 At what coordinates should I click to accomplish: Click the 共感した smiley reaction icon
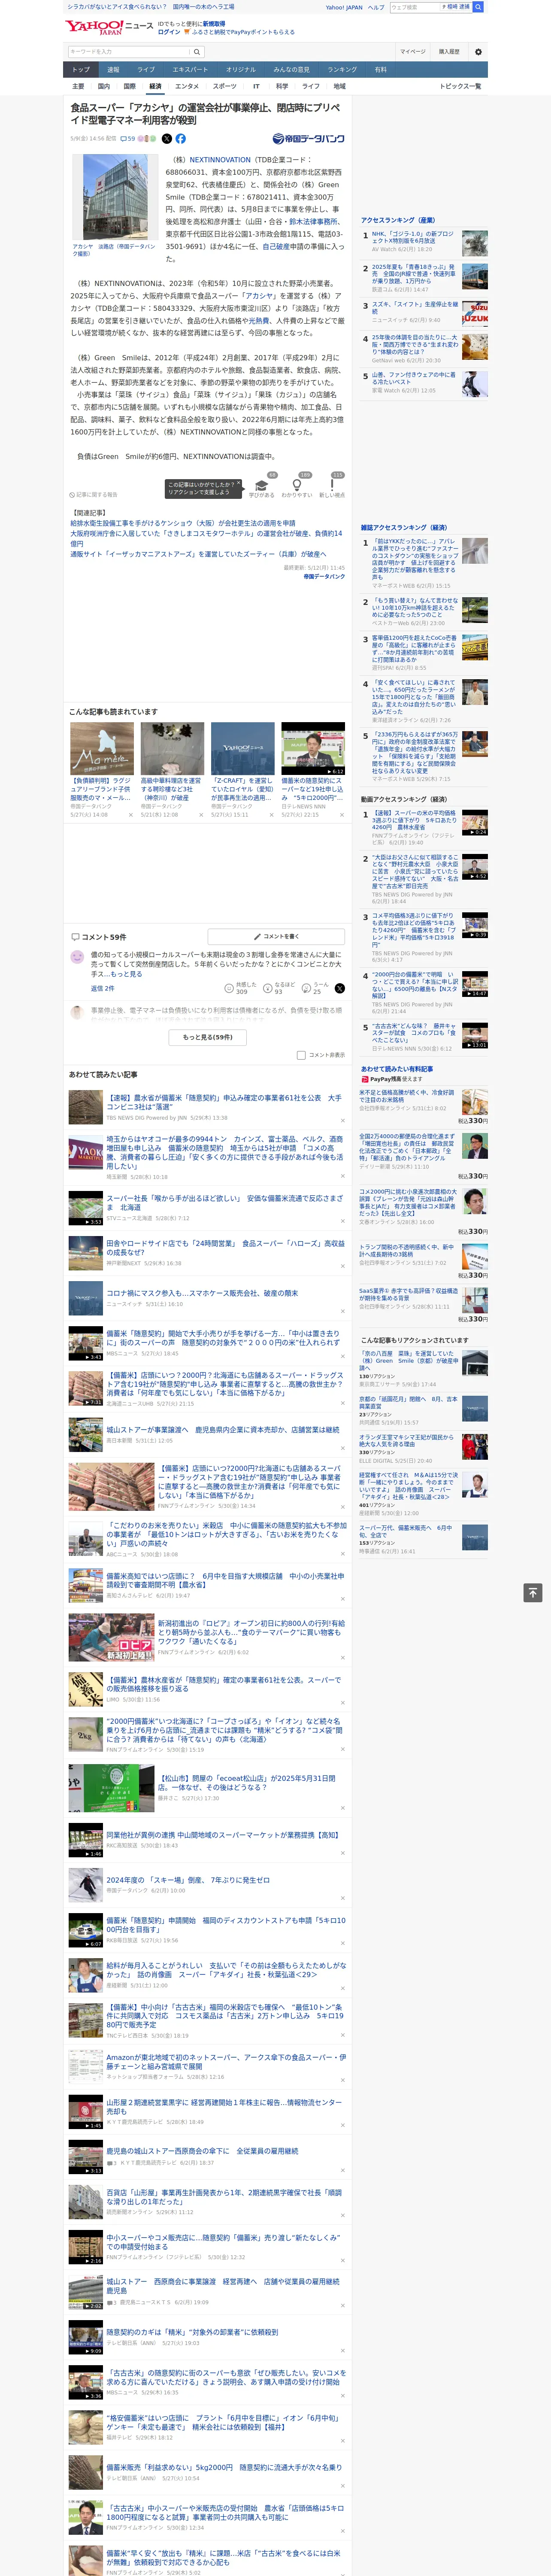click(229, 988)
